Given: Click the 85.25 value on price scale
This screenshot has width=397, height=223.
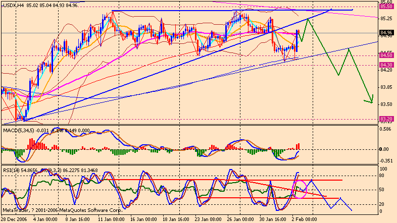Looking at the screenshot, I should coord(386,18).
